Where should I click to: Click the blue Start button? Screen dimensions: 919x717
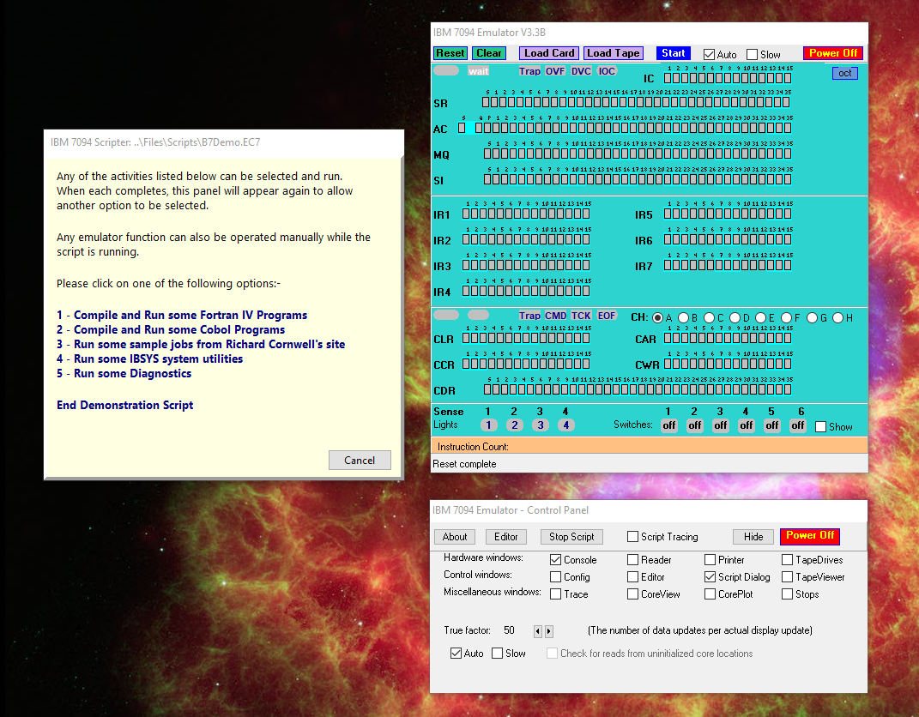pyautogui.click(x=674, y=53)
